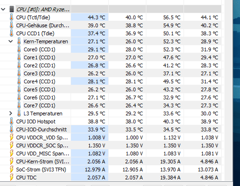Click lightning icon for CPU TDC

(x=12, y=178)
